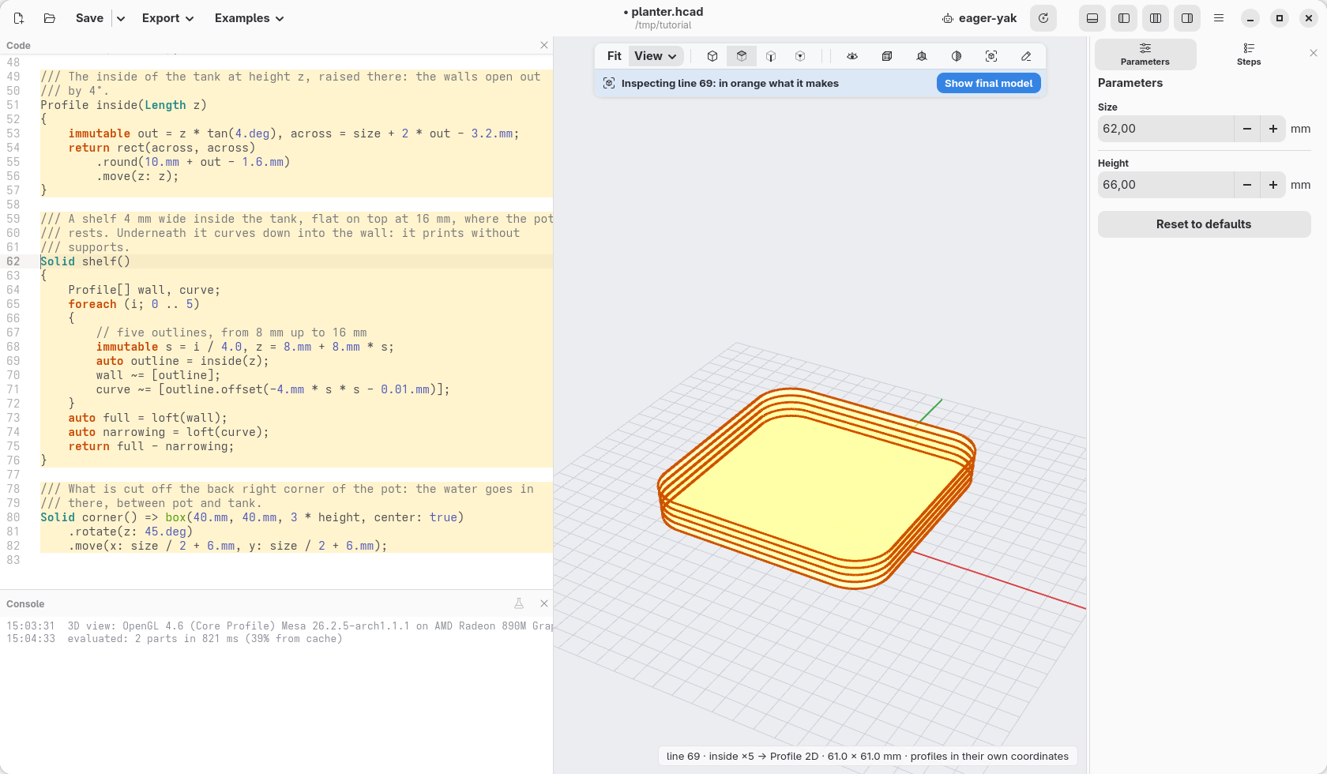Click the eager-yak robot label
This screenshot has width=1327, height=774.
point(979,18)
